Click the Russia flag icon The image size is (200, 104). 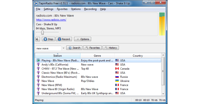coord(117,77)
